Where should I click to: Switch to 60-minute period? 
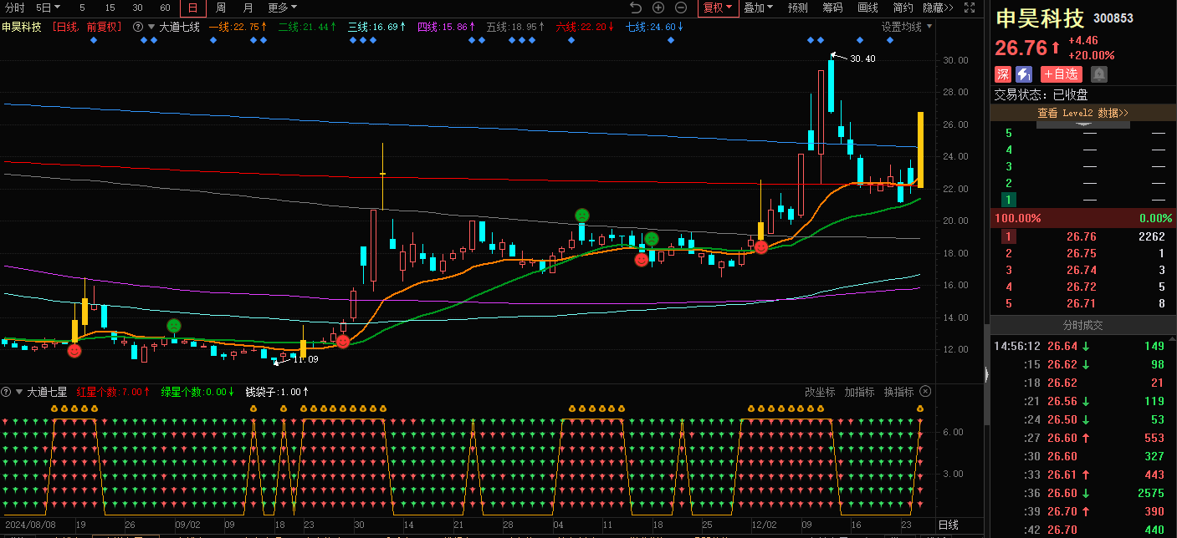point(165,8)
